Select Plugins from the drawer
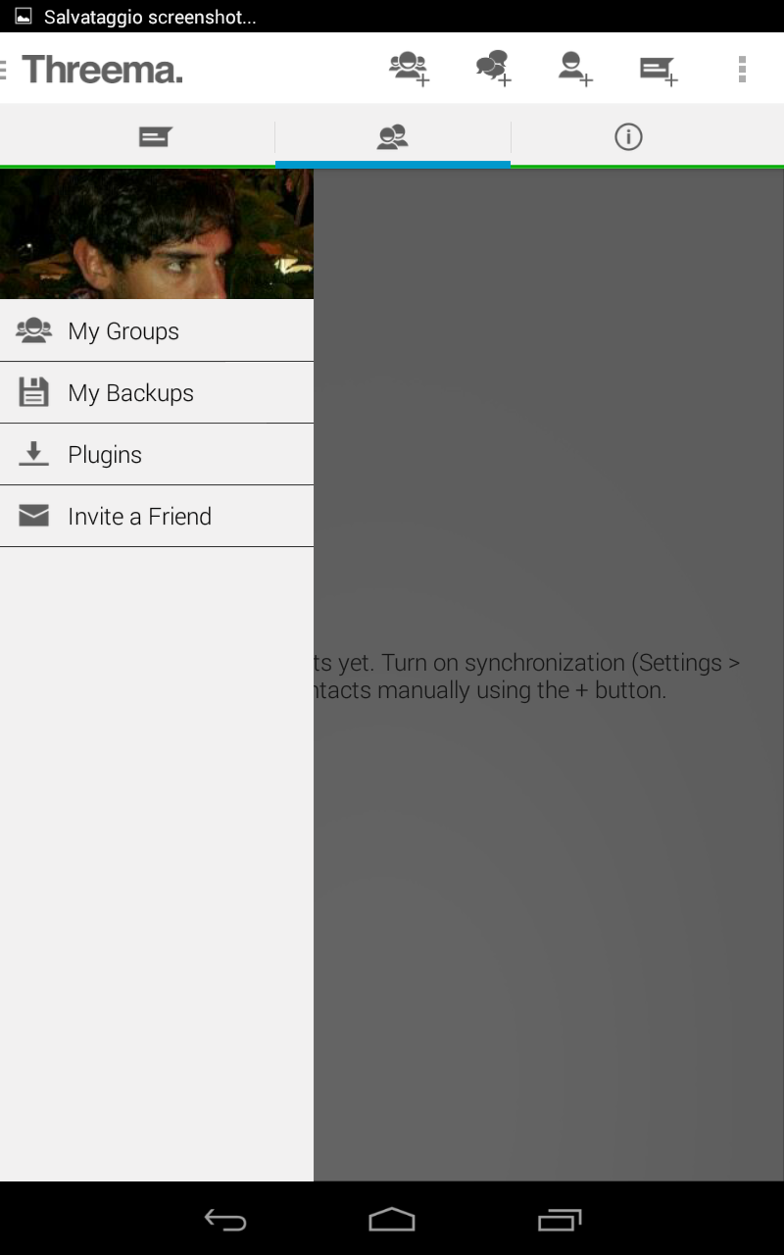Viewport: 784px width, 1255px height. pyautogui.click(x=105, y=455)
